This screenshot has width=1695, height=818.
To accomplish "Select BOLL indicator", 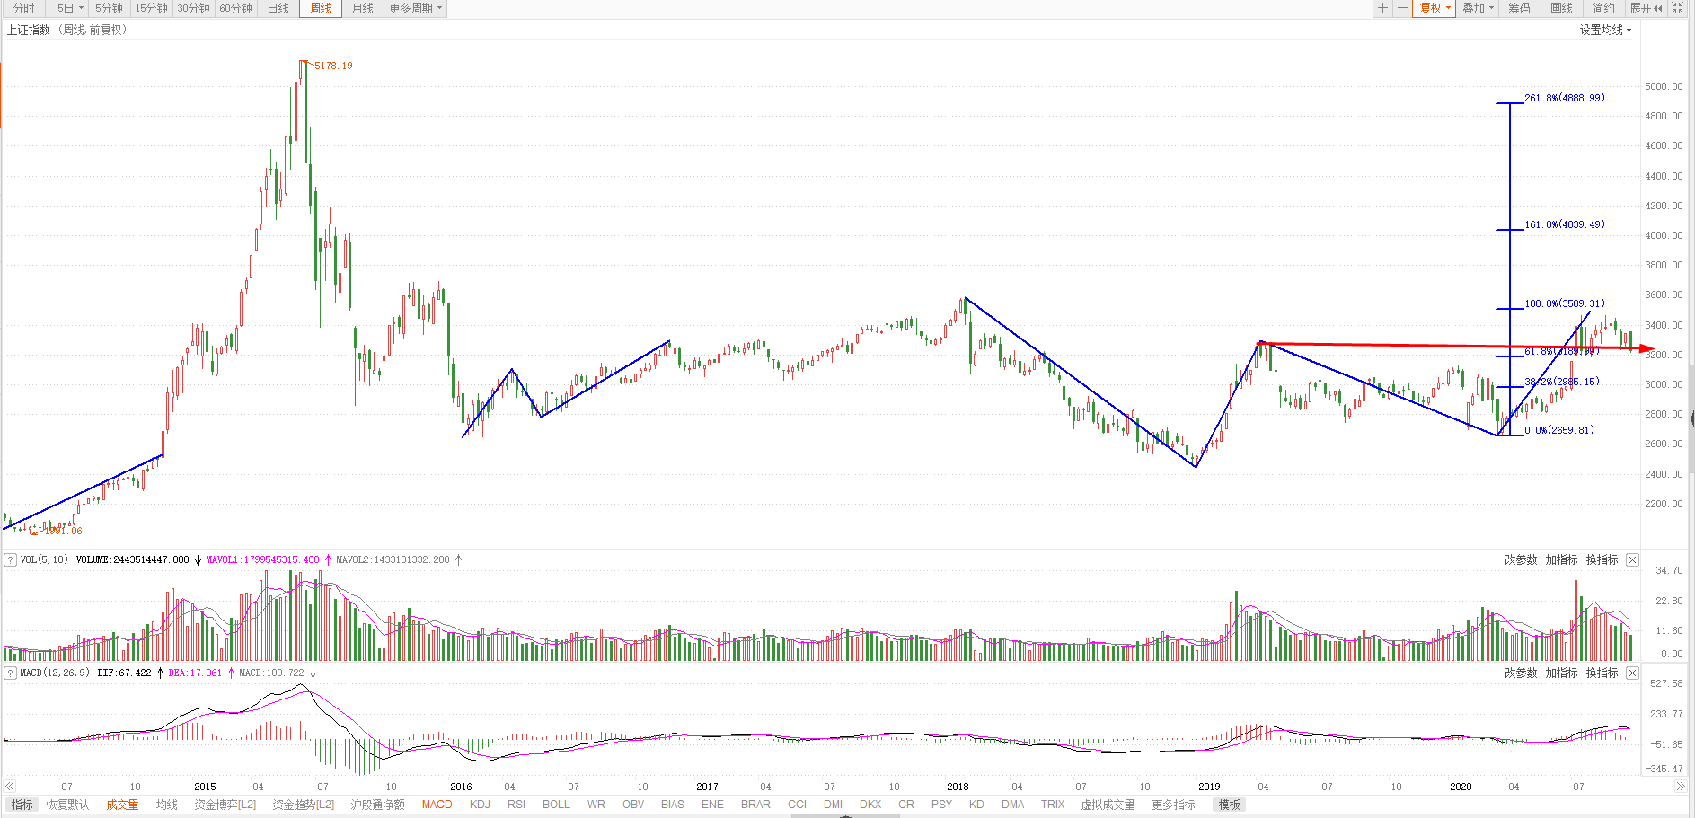I will (556, 805).
